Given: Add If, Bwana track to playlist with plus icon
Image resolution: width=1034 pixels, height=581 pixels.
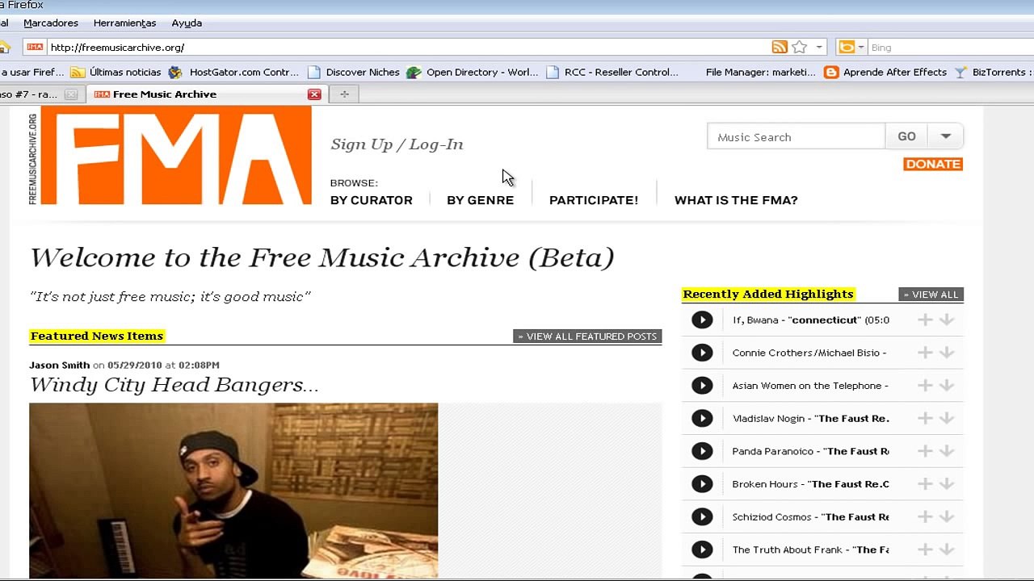Looking at the screenshot, I should (x=925, y=320).
